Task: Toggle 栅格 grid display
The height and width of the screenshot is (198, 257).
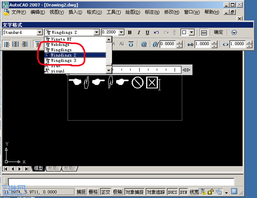Action: point(93,192)
